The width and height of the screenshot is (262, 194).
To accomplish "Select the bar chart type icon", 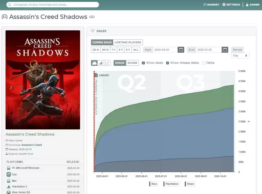I will 101,63.
